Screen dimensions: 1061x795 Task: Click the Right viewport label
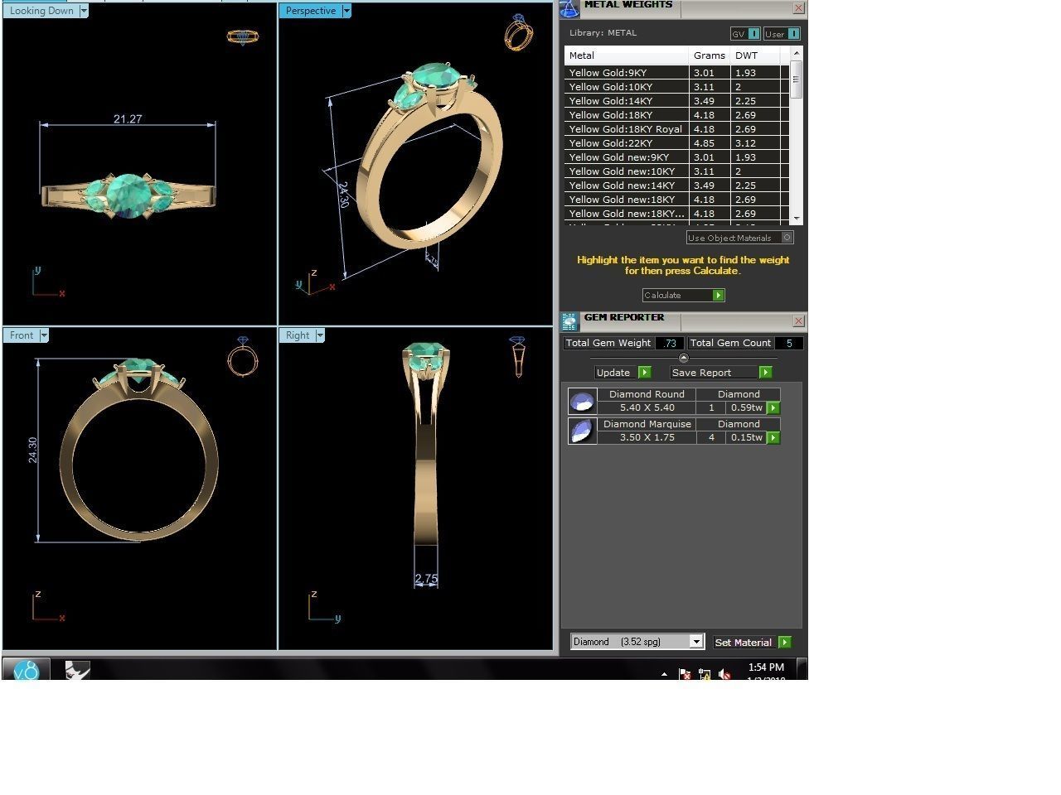[x=298, y=335]
